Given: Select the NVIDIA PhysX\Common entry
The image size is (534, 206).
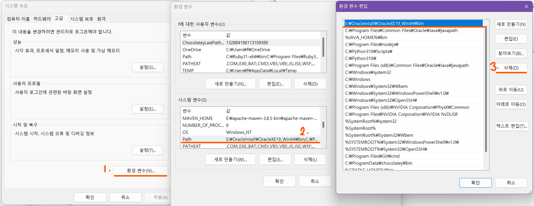Looking at the screenshot, I should coord(413,107).
